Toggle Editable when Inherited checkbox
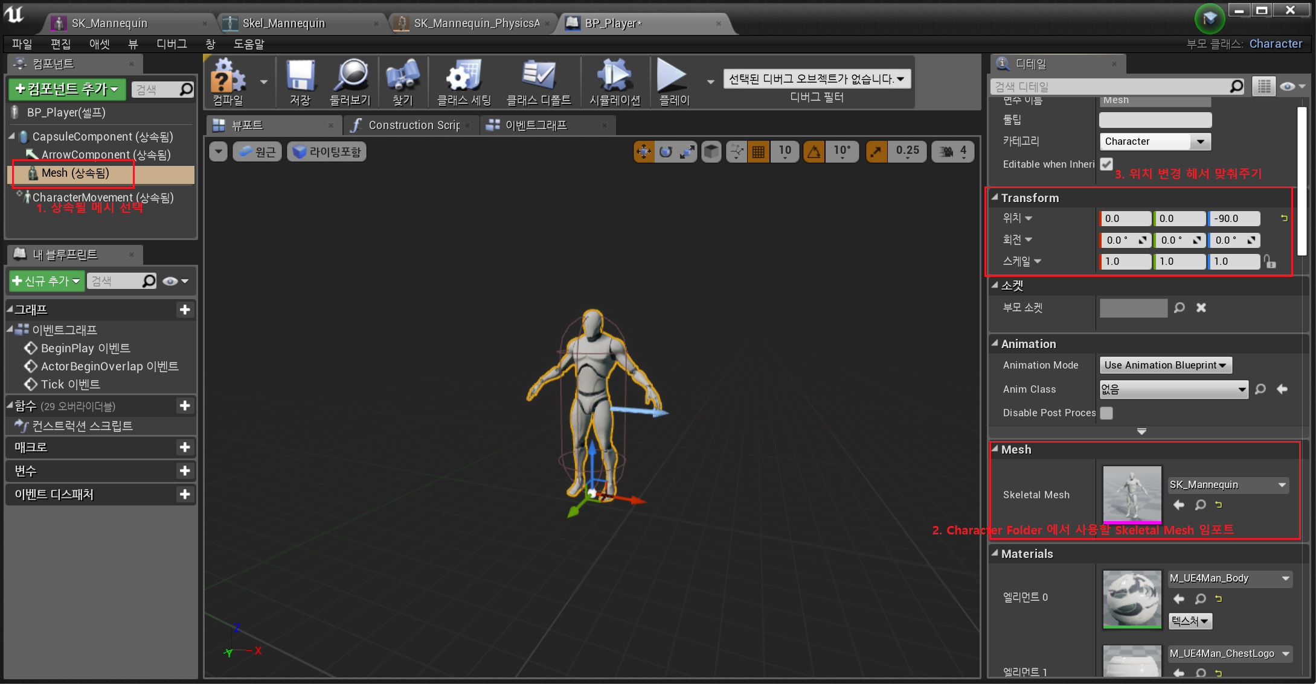Viewport: 1316px width, 684px height. tap(1106, 164)
